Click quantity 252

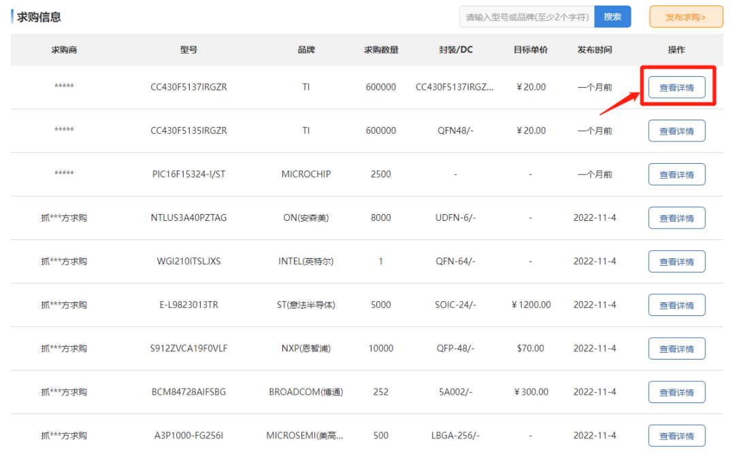click(380, 391)
